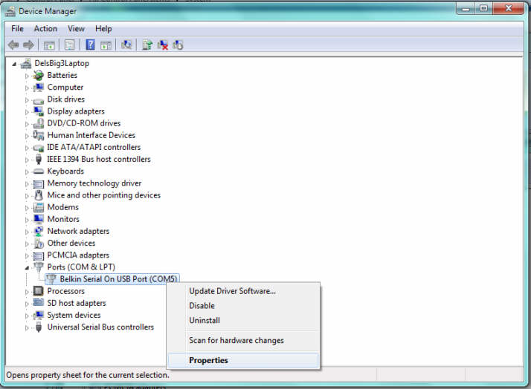Expand the Batteries node
The image size is (531, 389).
(27, 76)
